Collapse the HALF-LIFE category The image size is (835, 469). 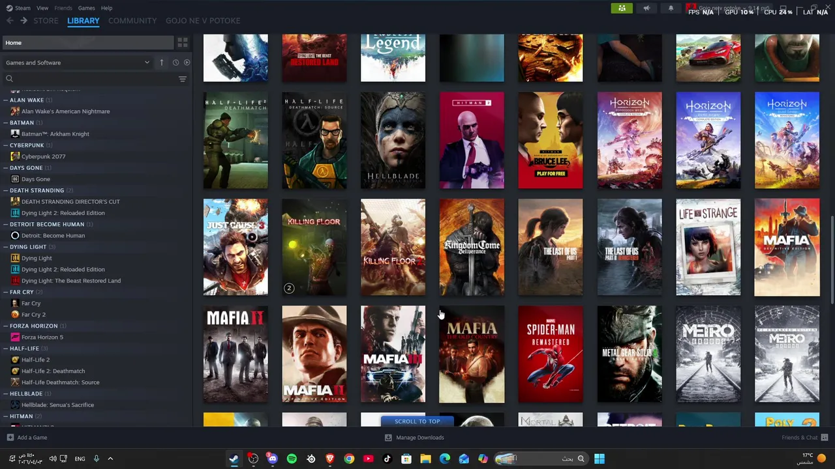pos(5,348)
